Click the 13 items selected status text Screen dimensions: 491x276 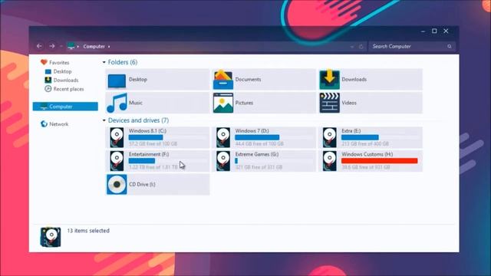[88, 231]
